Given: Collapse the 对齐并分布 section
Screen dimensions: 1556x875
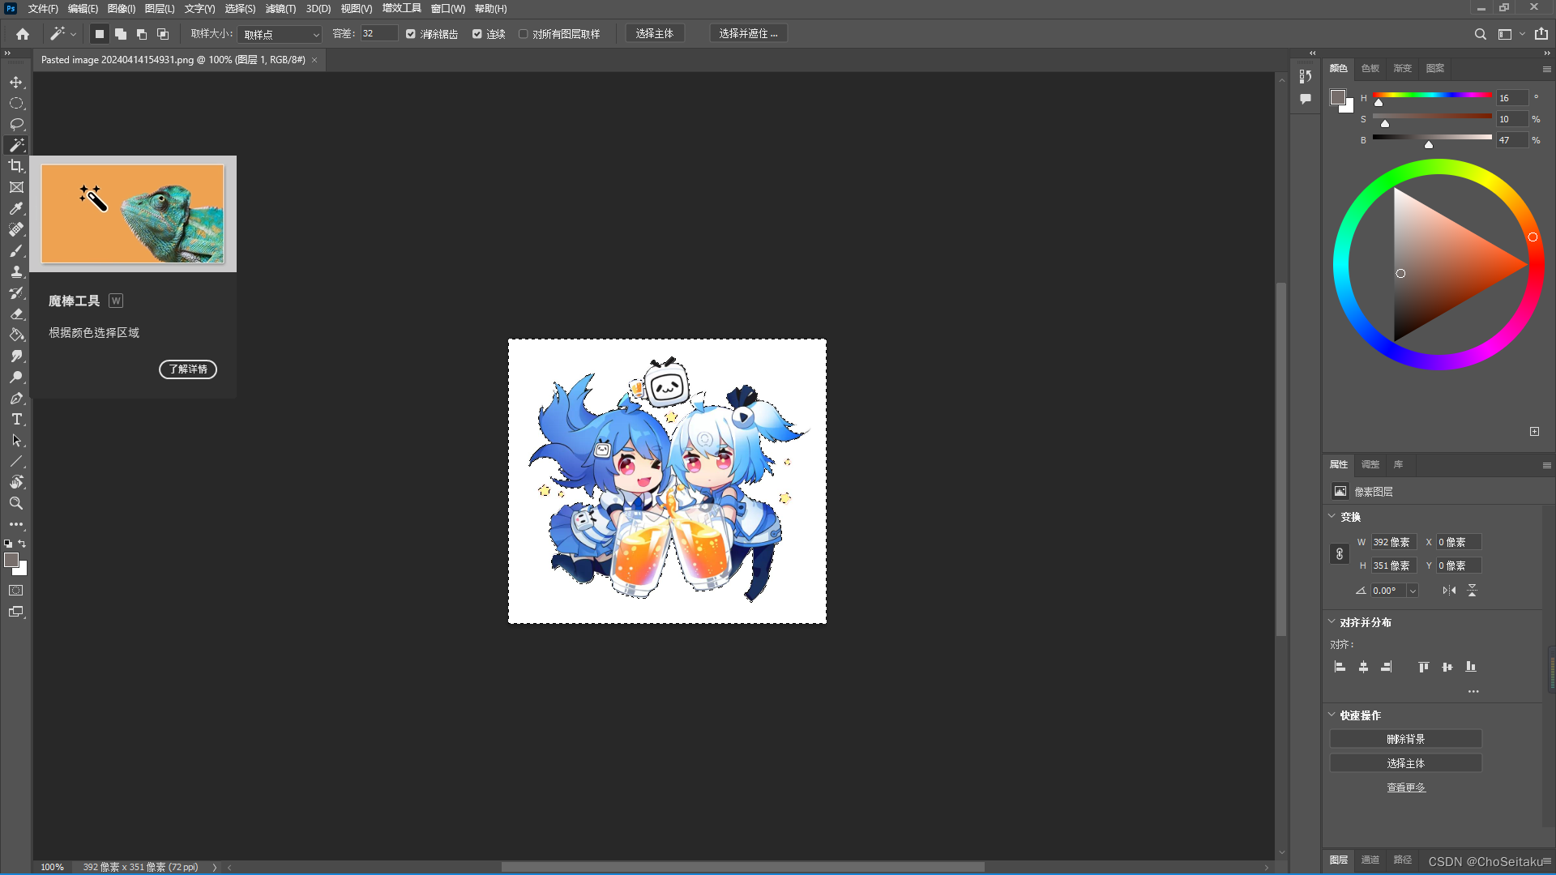Looking at the screenshot, I should pyautogui.click(x=1332, y=621).
